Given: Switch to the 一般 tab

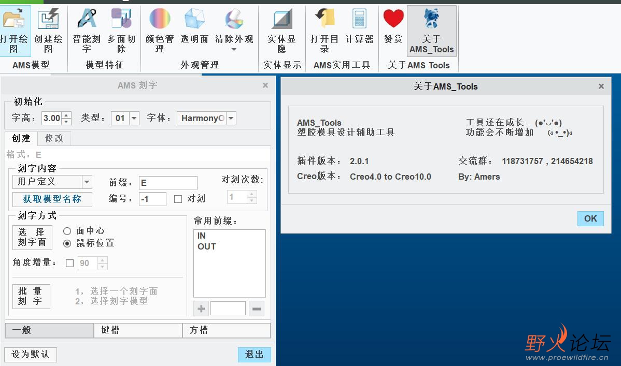Looking at the screenshot, I should click(50, 330).
